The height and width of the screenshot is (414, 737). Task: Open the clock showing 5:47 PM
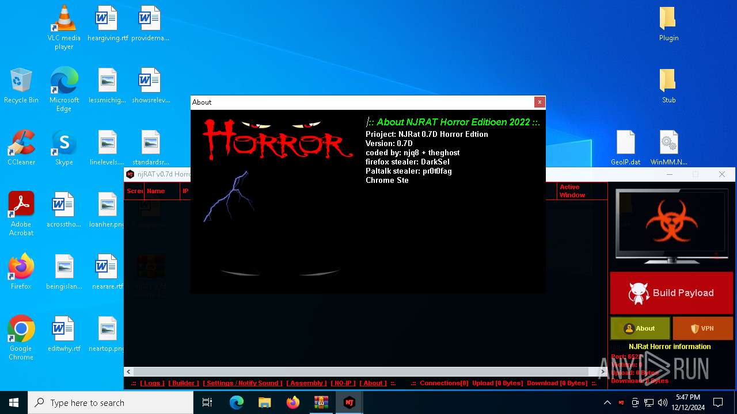click(x=688, y=402)
